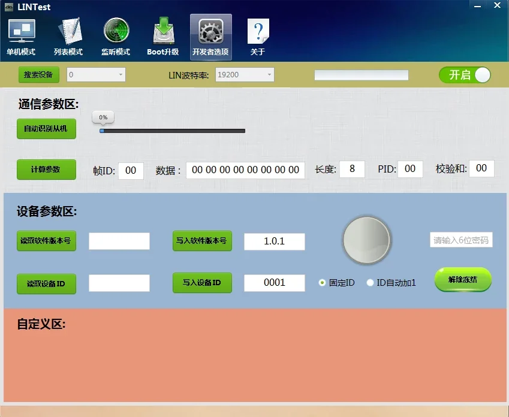Open the 关于 question mark icon
Image resolution: width=509 pixels, height=417 pixels.
click(258, 31)
